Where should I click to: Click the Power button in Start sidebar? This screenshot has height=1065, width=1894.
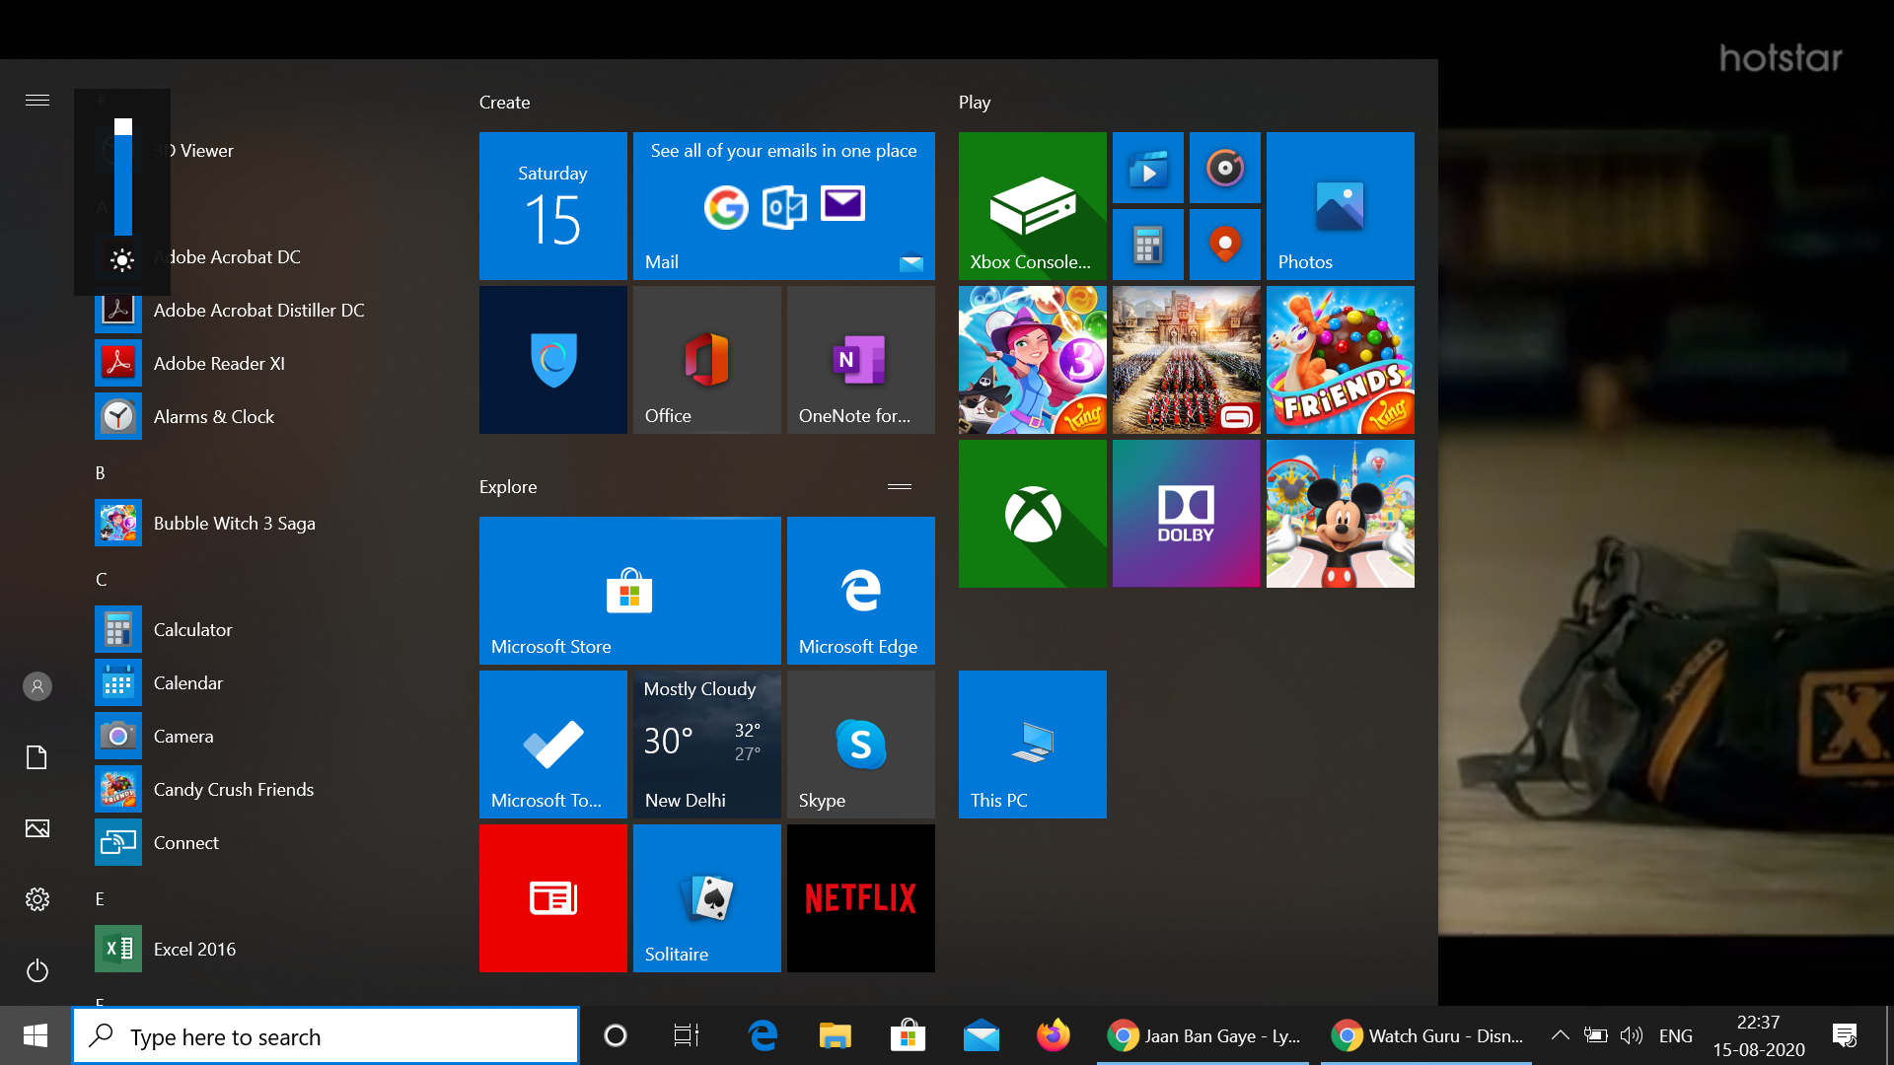point(37,970)
